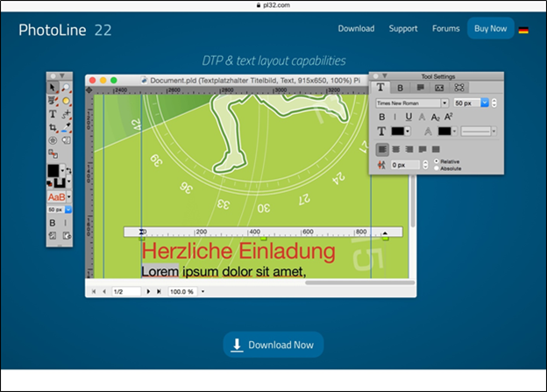Switch to the paragraph tab in Tool Settings

click(x=420, y=88)
